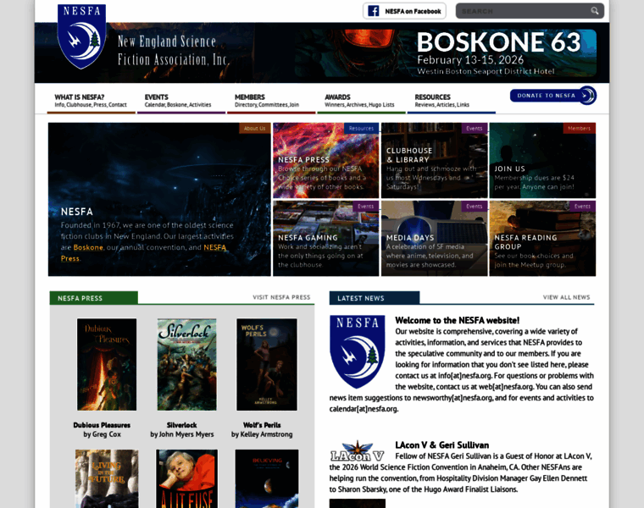Open the Dubious Pleasures book cover
The width and height of the screenshot is (644, 508).
coord(107,364)
